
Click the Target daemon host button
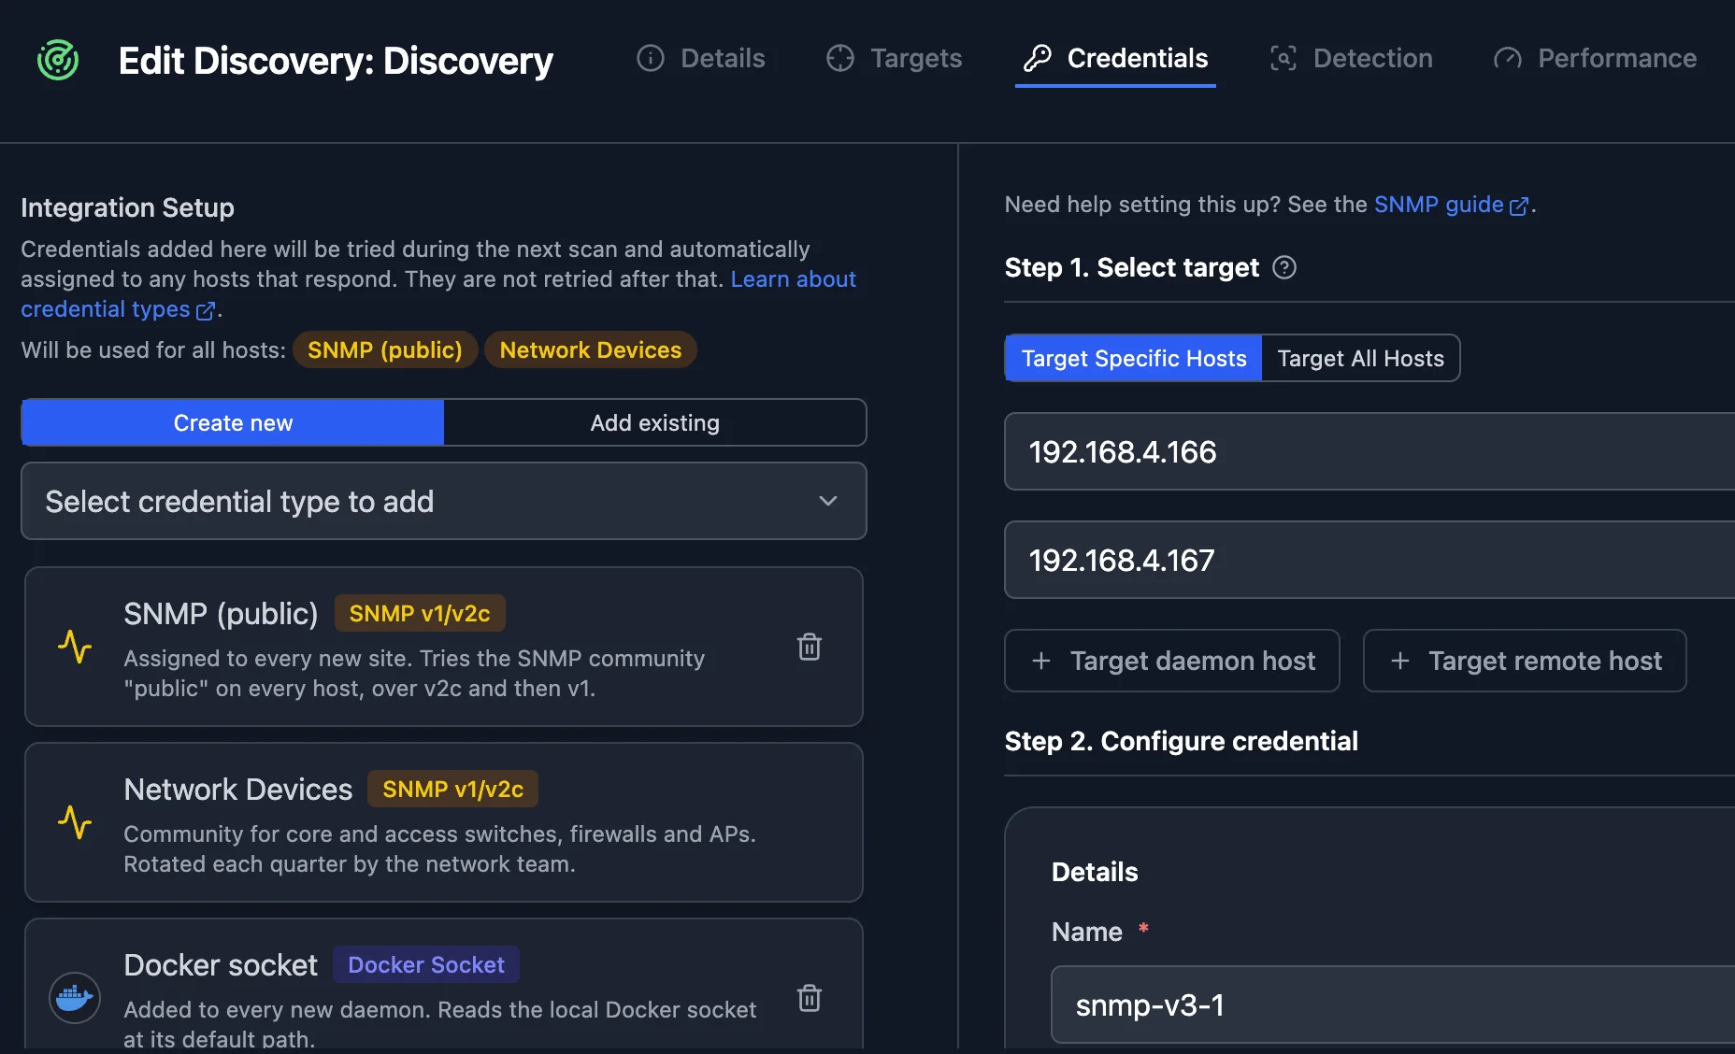pyautogui.click(x=1172, y=661)
